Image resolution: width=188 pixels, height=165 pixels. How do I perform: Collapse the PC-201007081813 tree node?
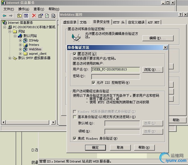click(x=4, y=27)
